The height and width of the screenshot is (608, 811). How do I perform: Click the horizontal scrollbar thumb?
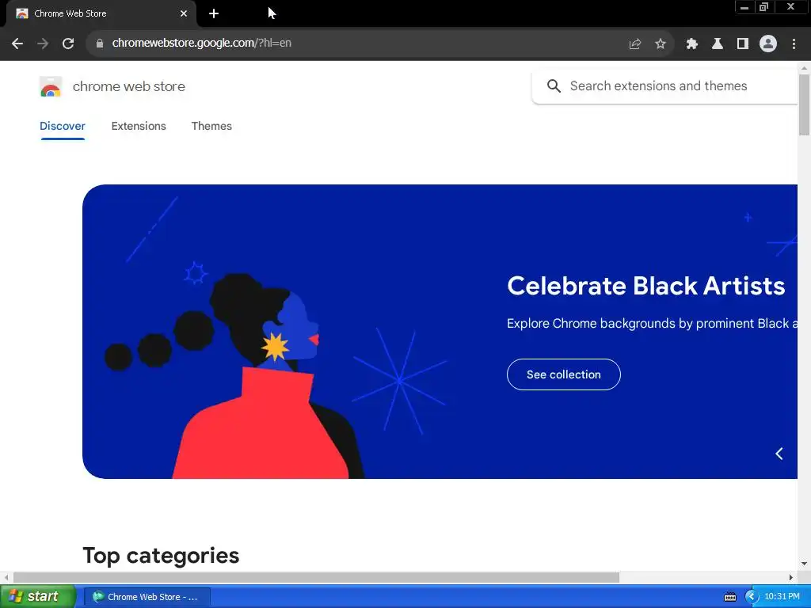pyautogui.click(x=316, y=577)
